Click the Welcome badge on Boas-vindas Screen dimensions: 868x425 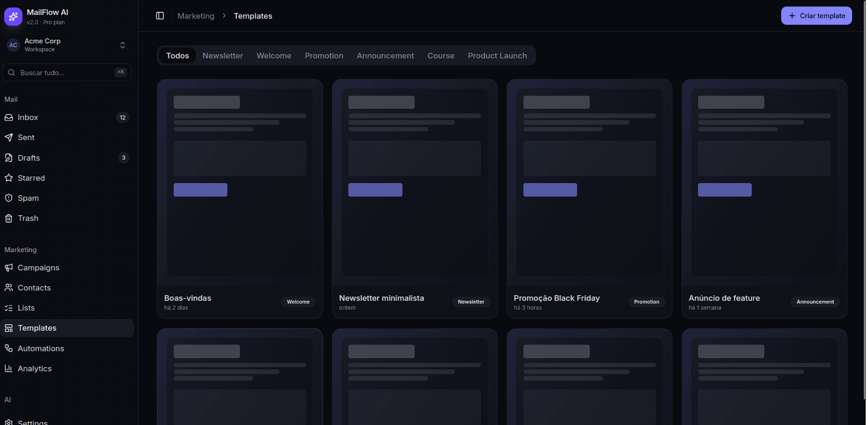298,302
